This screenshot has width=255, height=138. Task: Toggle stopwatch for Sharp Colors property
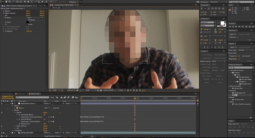pyautogui.click(x=19, y=124)
